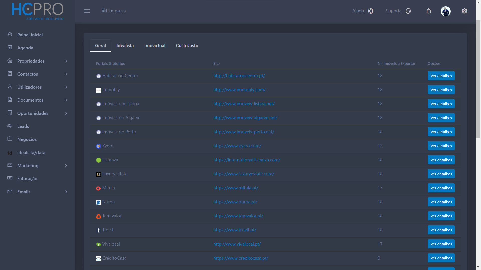Click Ver detalhes for Imóveis no Algarve

coord(441,118)
